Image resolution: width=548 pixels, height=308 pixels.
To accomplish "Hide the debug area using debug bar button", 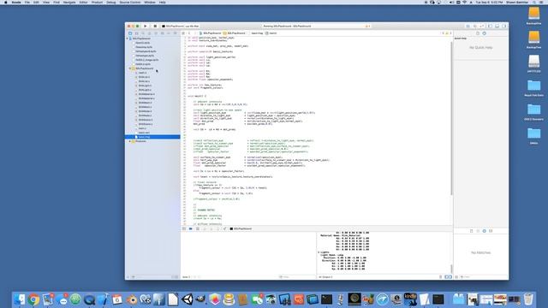I will click(184, 228).
